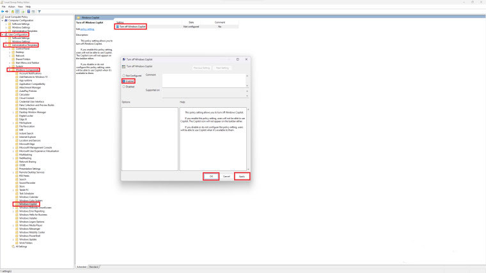Click the File Explorer folder icon
The width and height of the screenshot is (486, 273).
(x=17, y=122)
